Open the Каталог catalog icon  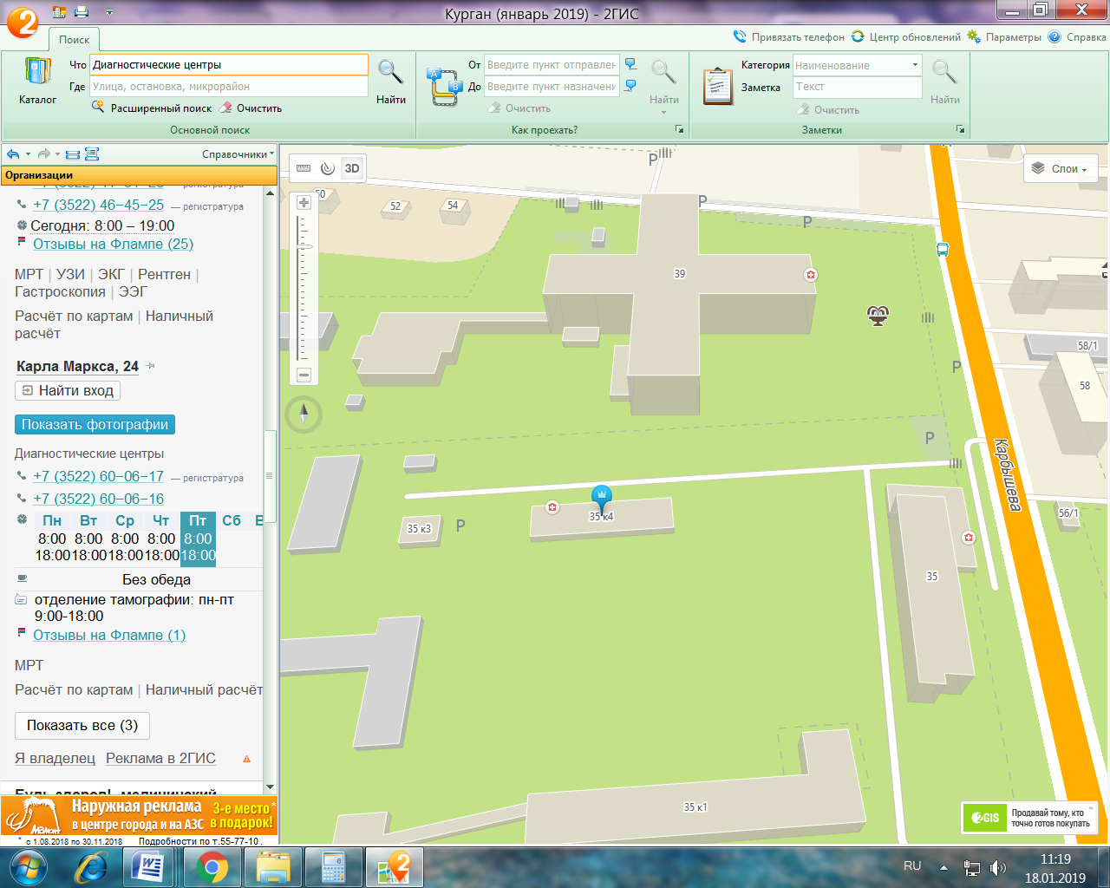tap(37, 81)
